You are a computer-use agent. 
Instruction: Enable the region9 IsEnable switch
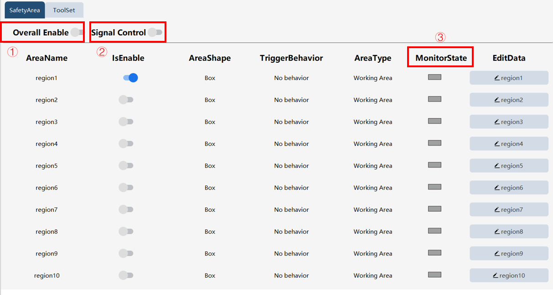(x=126, y=253)
